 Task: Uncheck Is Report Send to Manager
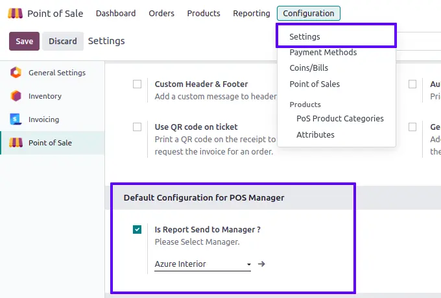pos(137,229)
